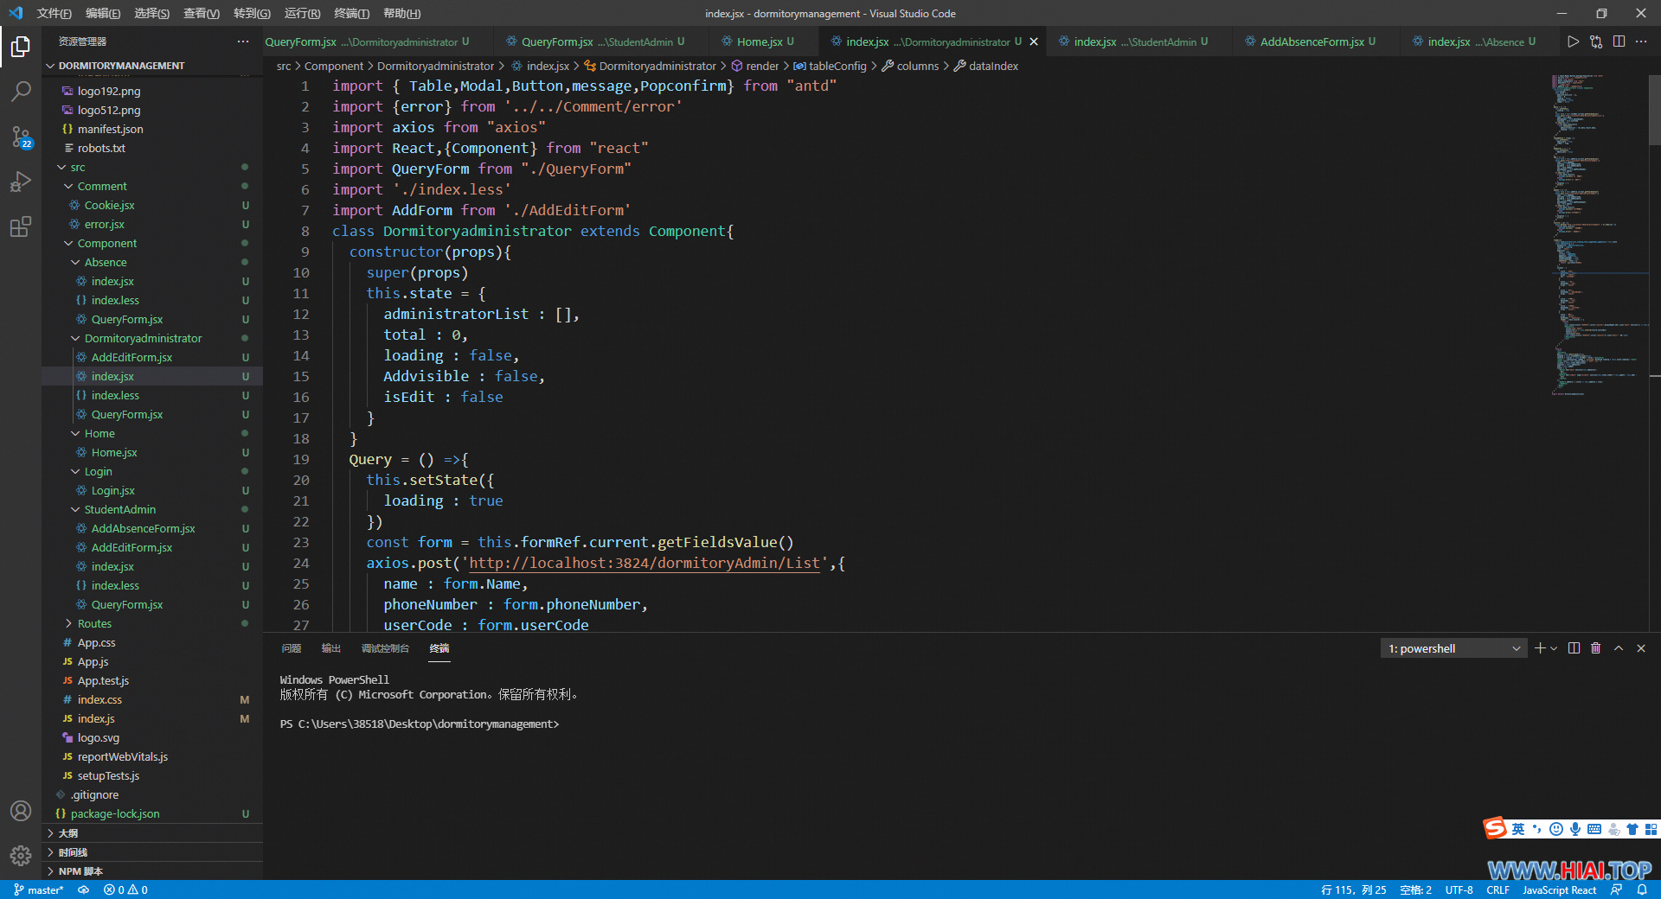Collapse the StudentAdmin folder
Screen dimensions: 1661x899
pos(120,509)
